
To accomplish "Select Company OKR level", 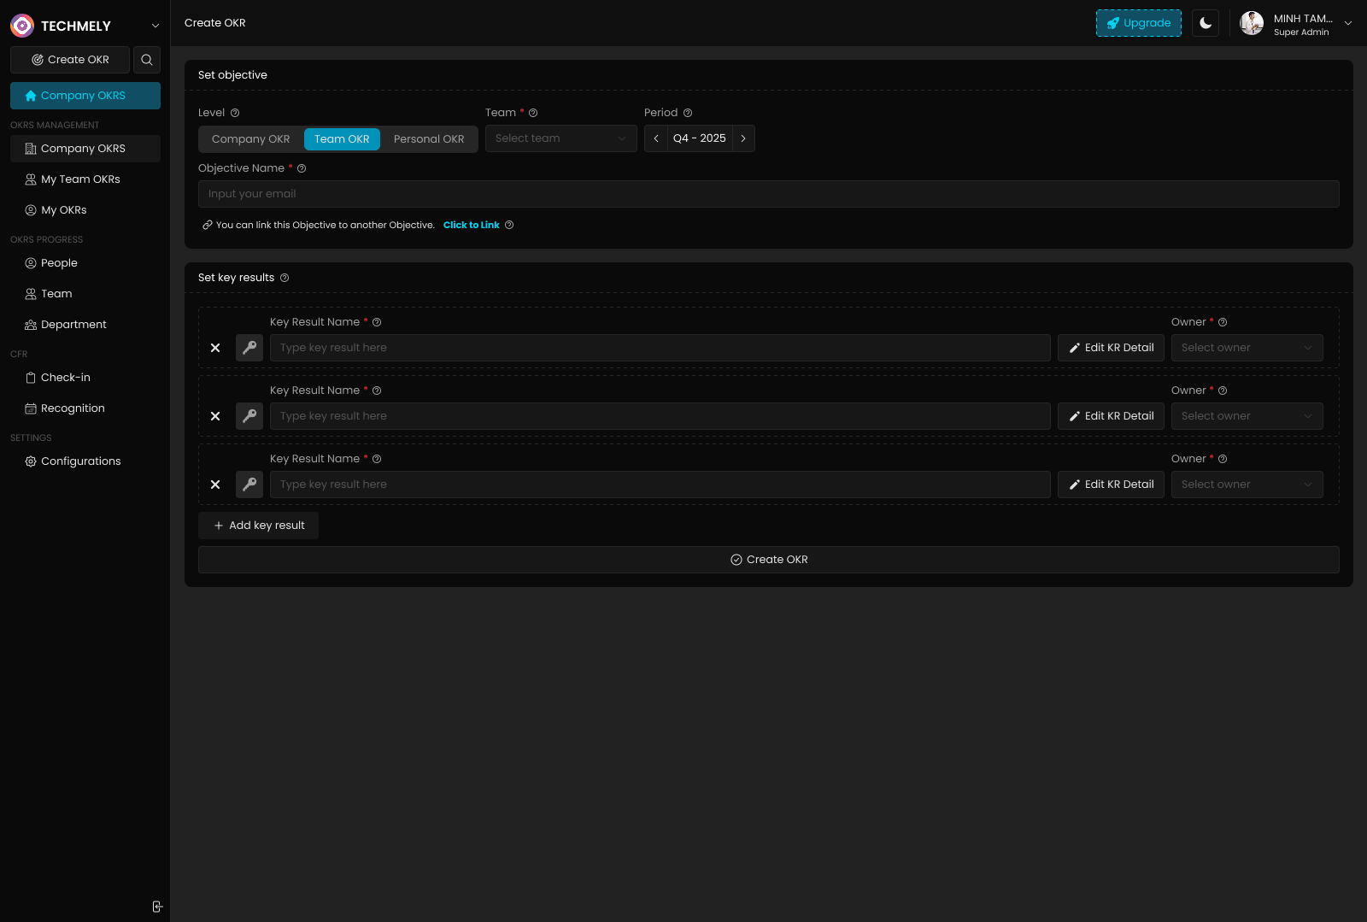I will (x=251, y=139).
